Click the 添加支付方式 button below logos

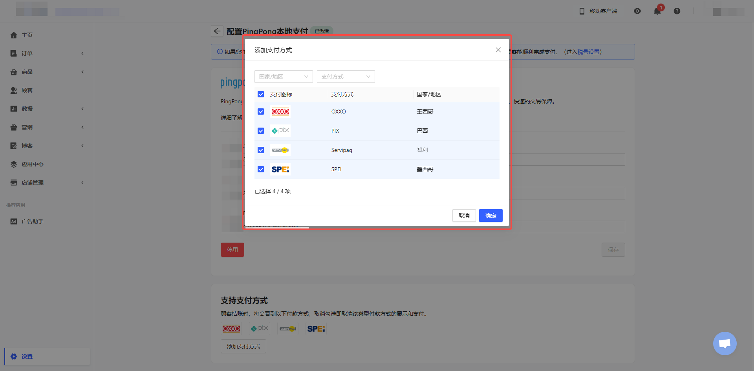pyautogui.click(x=243, y=346)
